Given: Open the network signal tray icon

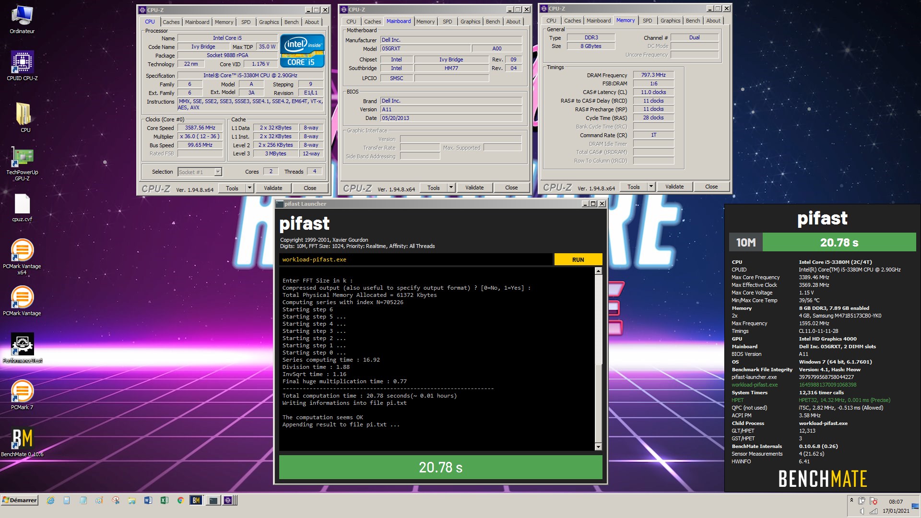Looking at the screenshot, I should [874, 511].
